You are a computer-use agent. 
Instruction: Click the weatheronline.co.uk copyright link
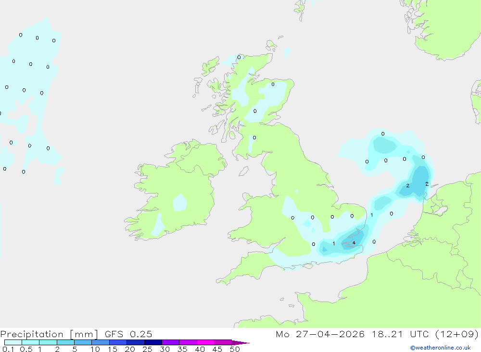440,348
